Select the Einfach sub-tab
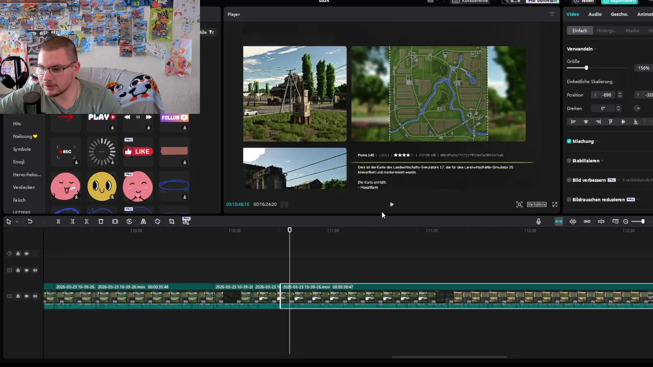Screen dimensions: 653x367 click(580, 31)
